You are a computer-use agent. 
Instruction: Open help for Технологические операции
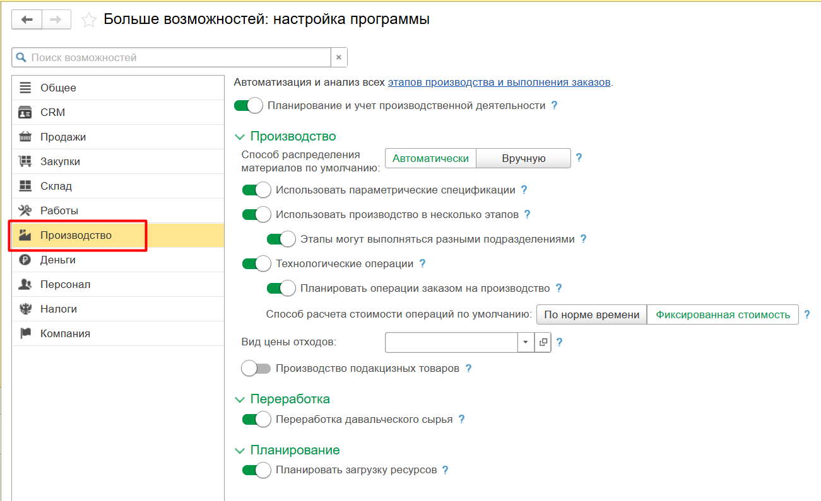pos(422,263)
